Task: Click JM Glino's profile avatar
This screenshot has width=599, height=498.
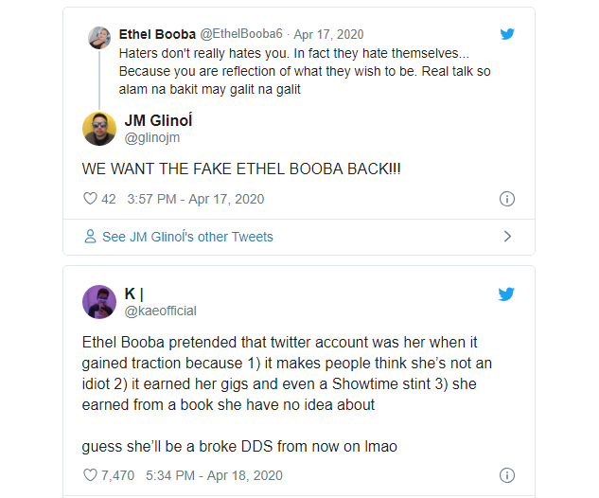Action: pos(99,129)
